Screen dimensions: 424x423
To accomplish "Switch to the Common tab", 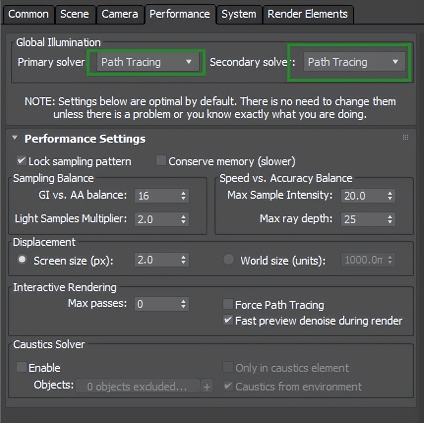I will coord(28,14).
